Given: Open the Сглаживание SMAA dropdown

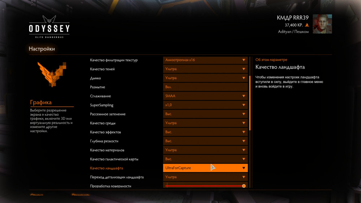Looking at the screenshot, I should [x=205, y=96].
